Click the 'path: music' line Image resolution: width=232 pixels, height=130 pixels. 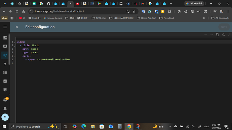coord(30,49)
